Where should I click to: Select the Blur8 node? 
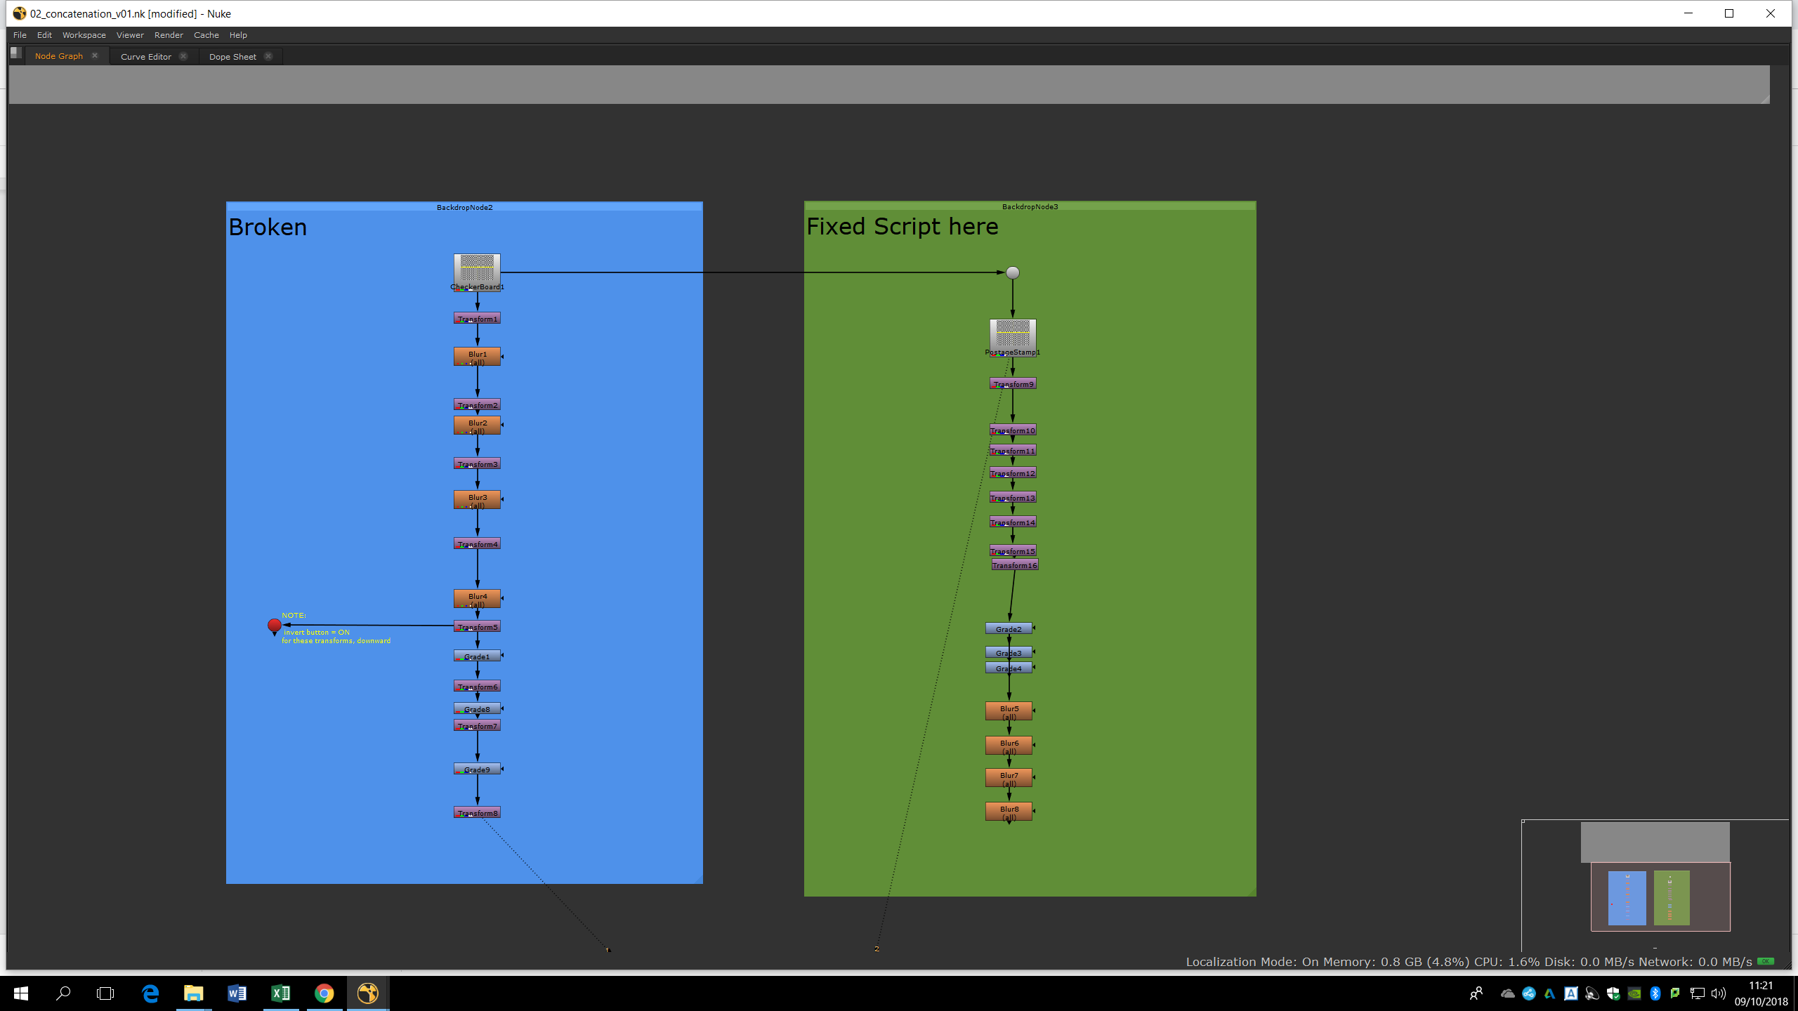1009,812
